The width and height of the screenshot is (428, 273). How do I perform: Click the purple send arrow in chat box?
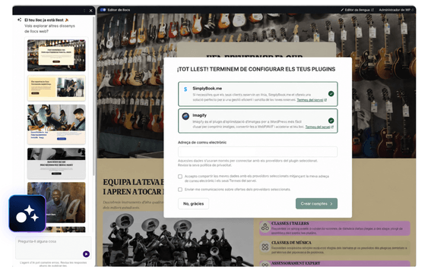(86, 254)
